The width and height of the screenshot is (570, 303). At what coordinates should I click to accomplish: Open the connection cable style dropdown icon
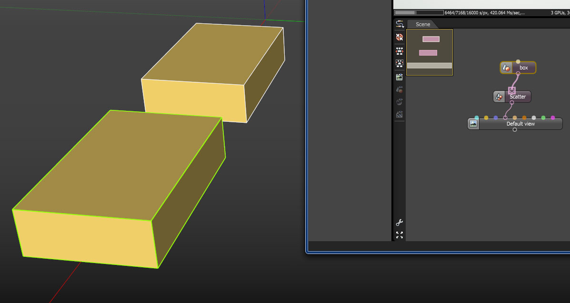coord(400,24)
